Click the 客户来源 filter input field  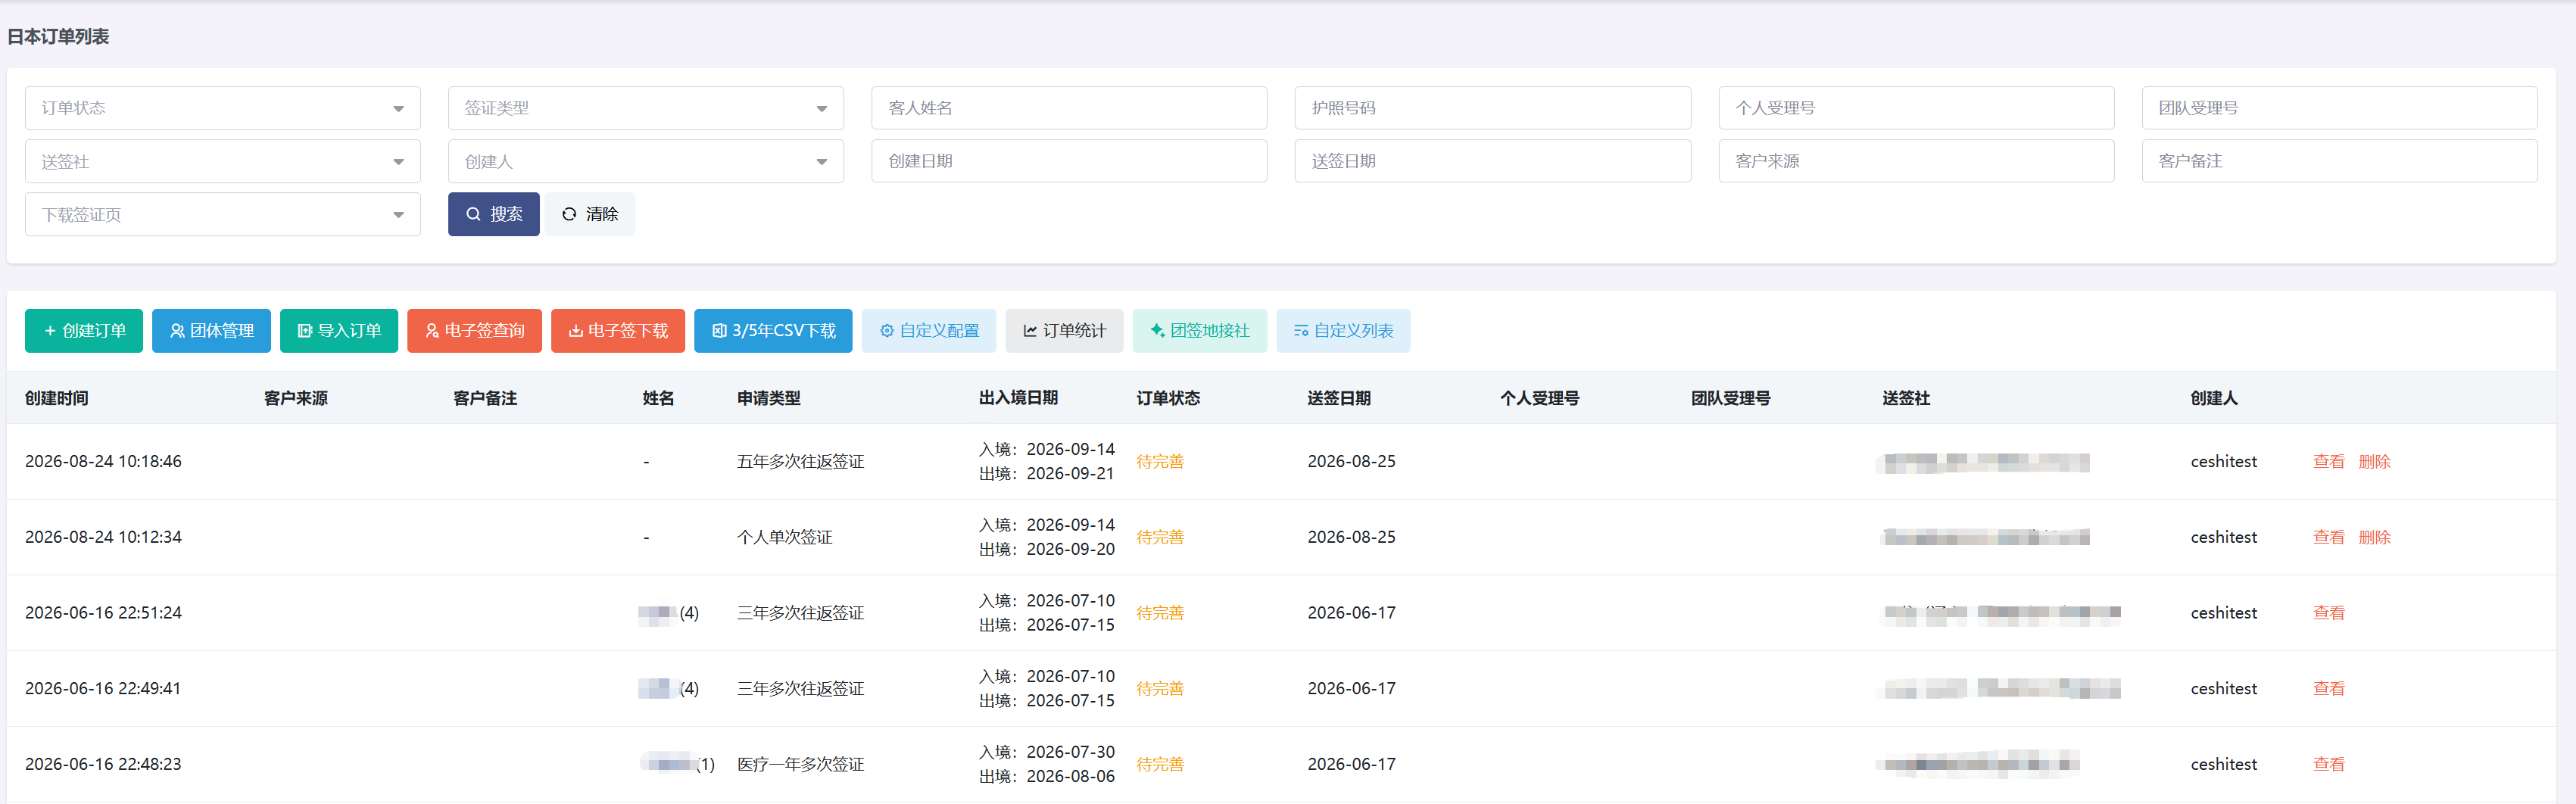pyautogui.click(x=1916, y=161)
